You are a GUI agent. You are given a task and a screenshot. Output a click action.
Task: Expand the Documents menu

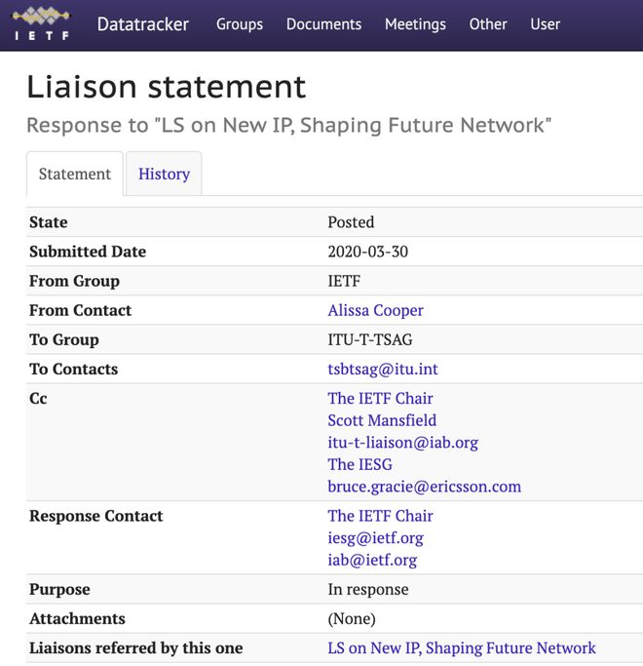tap(323, 24)
